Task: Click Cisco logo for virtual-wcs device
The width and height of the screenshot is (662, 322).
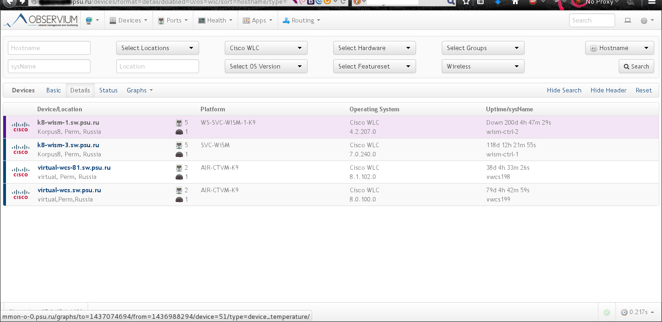Action: pos(21,195)
